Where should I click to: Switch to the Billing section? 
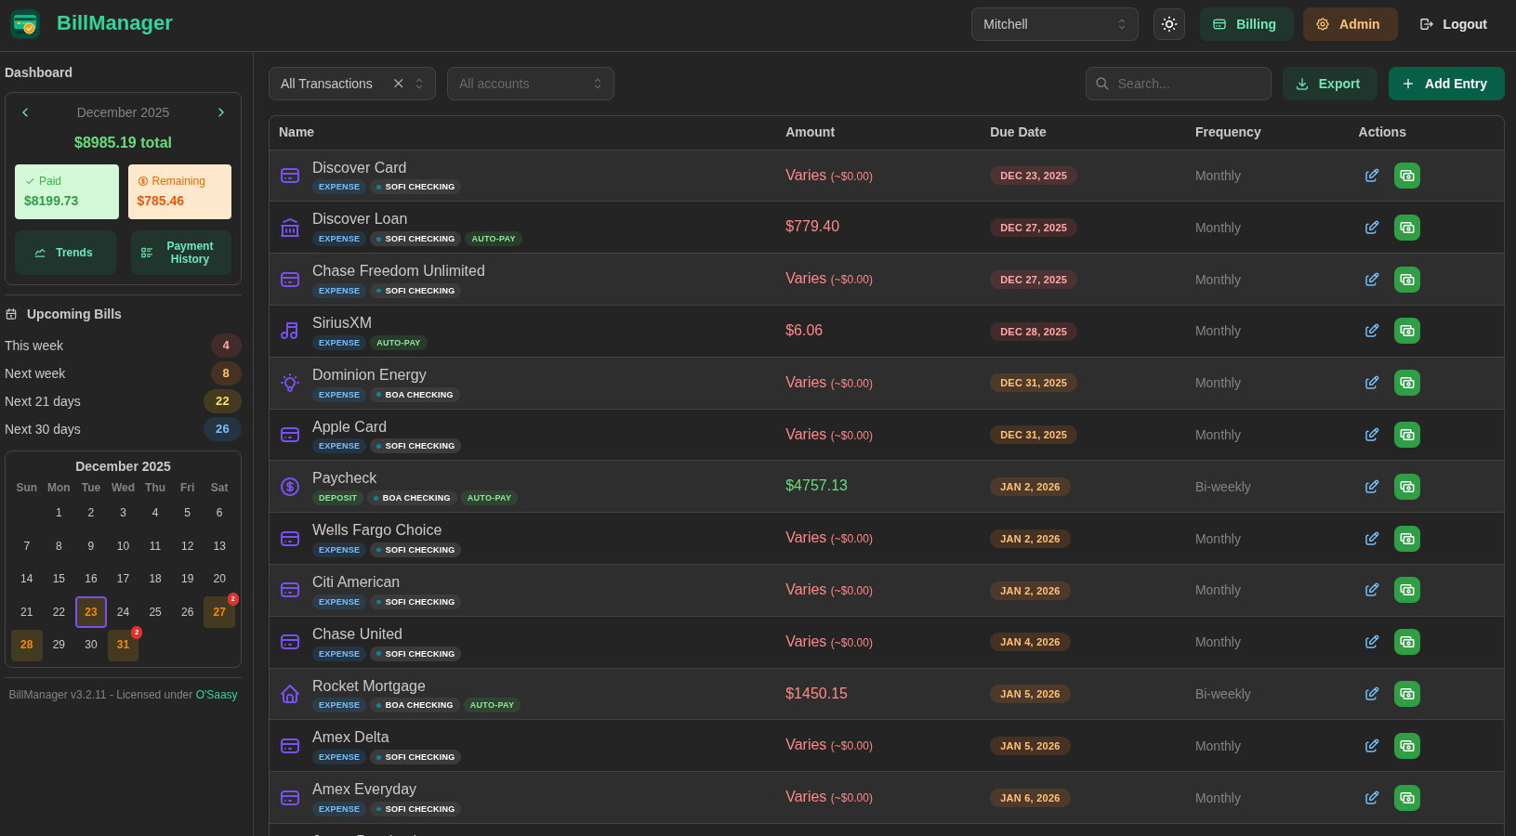pyautogui.click(x=1246, y=23)
